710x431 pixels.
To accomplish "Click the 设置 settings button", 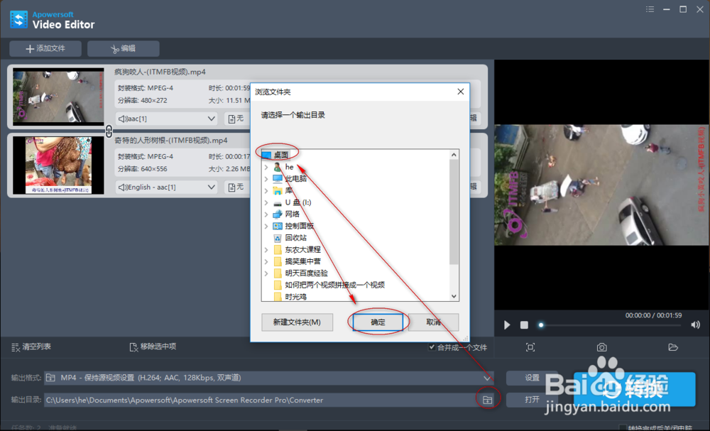I will (532, 378).
